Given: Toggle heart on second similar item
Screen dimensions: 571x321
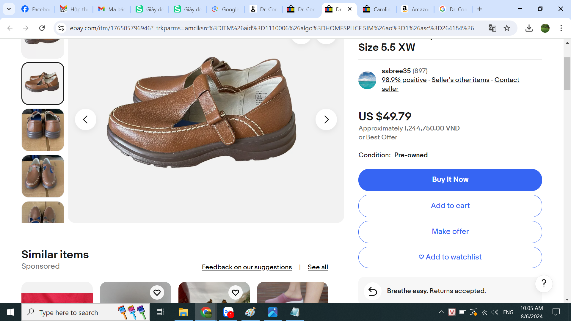Looking at the screenshot, I should pyautogui.click(x=157, y=293).
